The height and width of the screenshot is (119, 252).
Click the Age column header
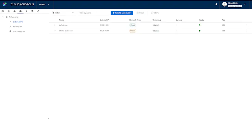coord(223,20)
